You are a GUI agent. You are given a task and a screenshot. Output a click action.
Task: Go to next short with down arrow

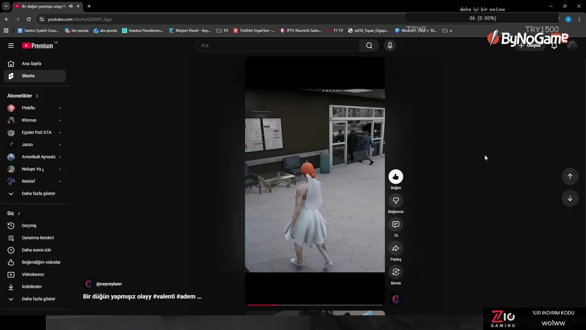coord(570,198)
